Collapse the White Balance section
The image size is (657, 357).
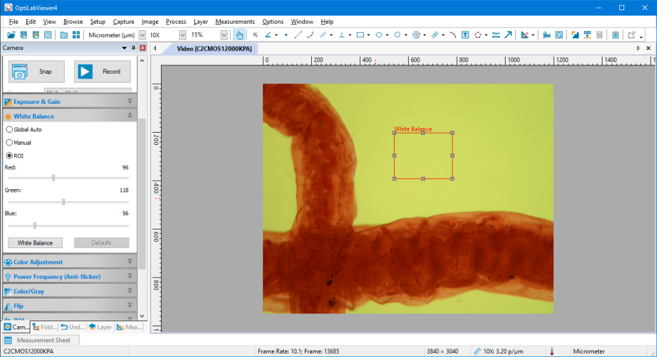[69, 116]
